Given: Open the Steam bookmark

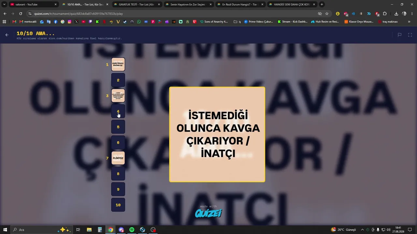Looking at the screenshot, I should (125, 22).
